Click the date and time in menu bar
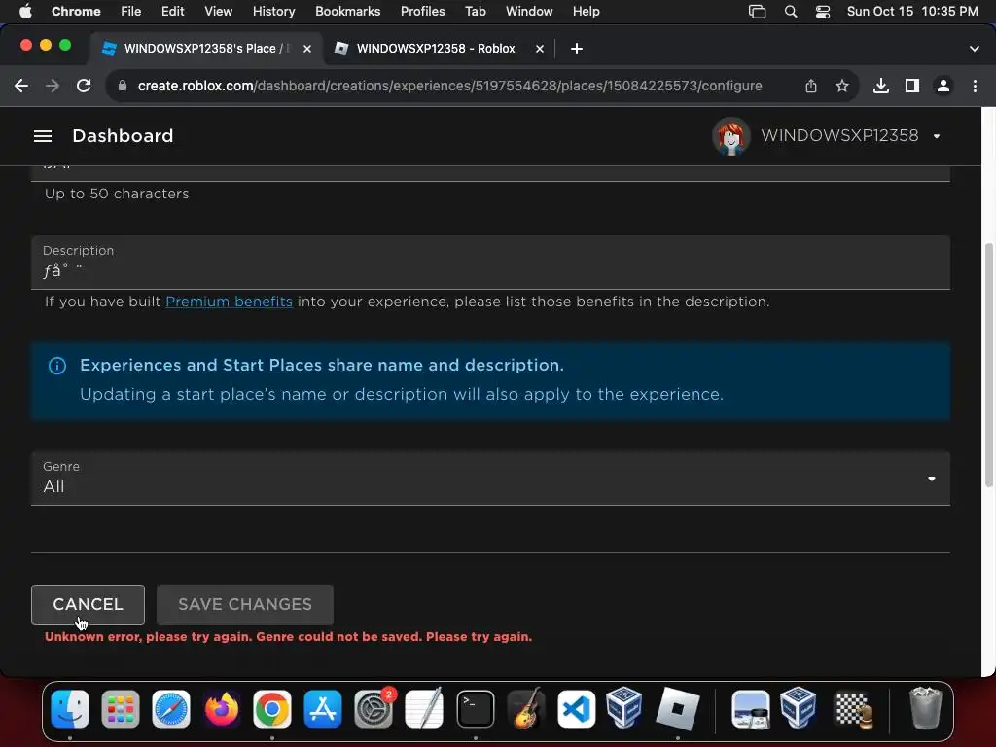Viewport: 996px width, 747px height. click(x=912, y=12)
